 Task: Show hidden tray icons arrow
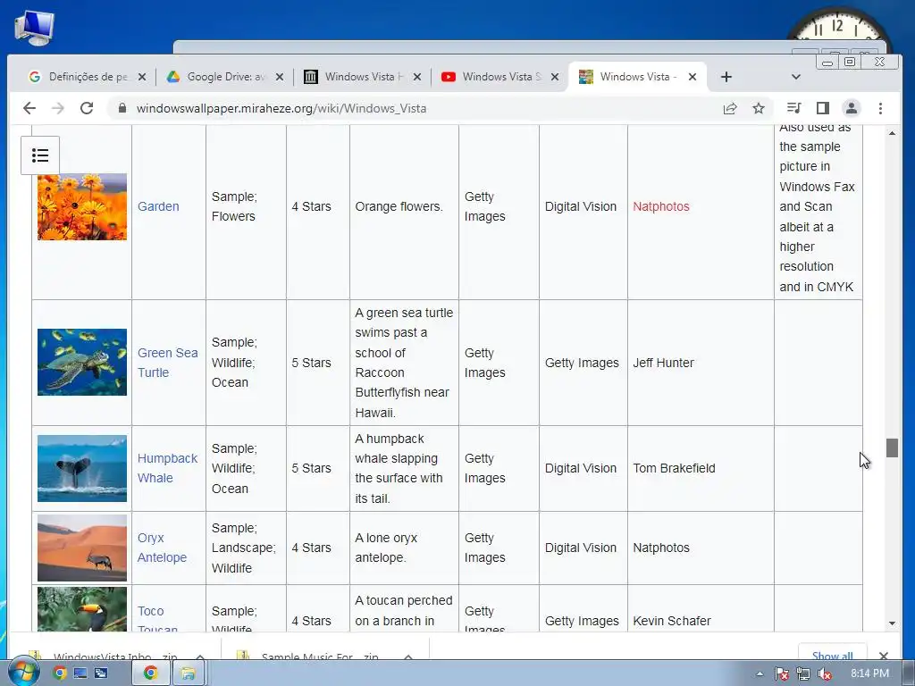click(760, 673)
